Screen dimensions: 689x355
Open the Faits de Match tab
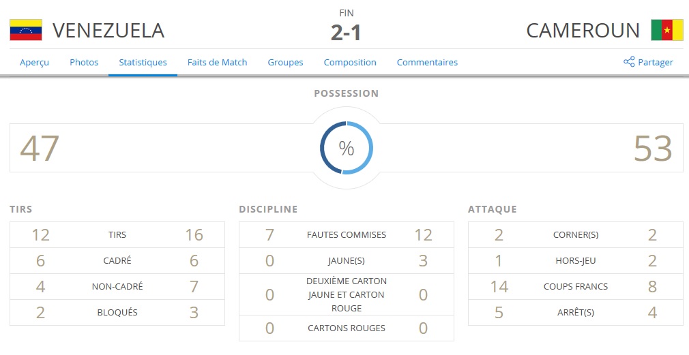pos(217,62)
